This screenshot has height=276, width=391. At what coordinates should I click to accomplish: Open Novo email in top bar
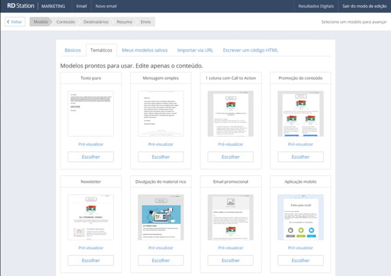[106, 6]
